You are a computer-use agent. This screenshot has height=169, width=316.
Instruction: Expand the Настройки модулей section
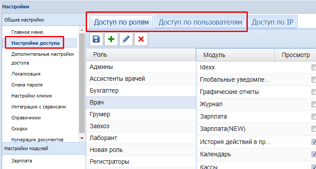[x=44, y=148]
